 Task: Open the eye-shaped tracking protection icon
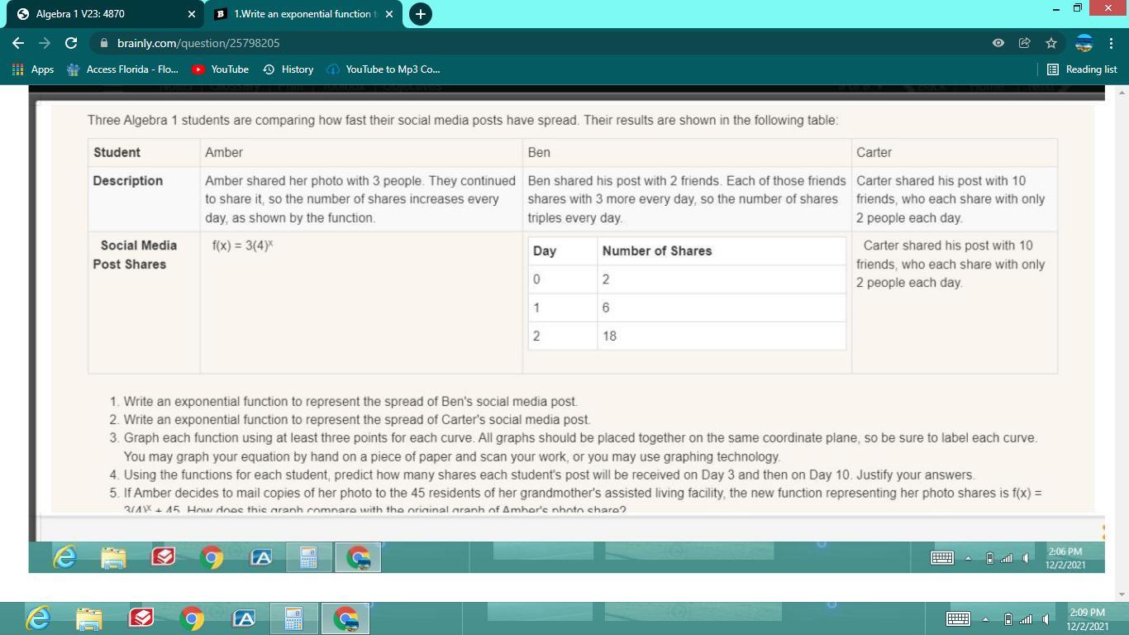[x=998, y=43]
